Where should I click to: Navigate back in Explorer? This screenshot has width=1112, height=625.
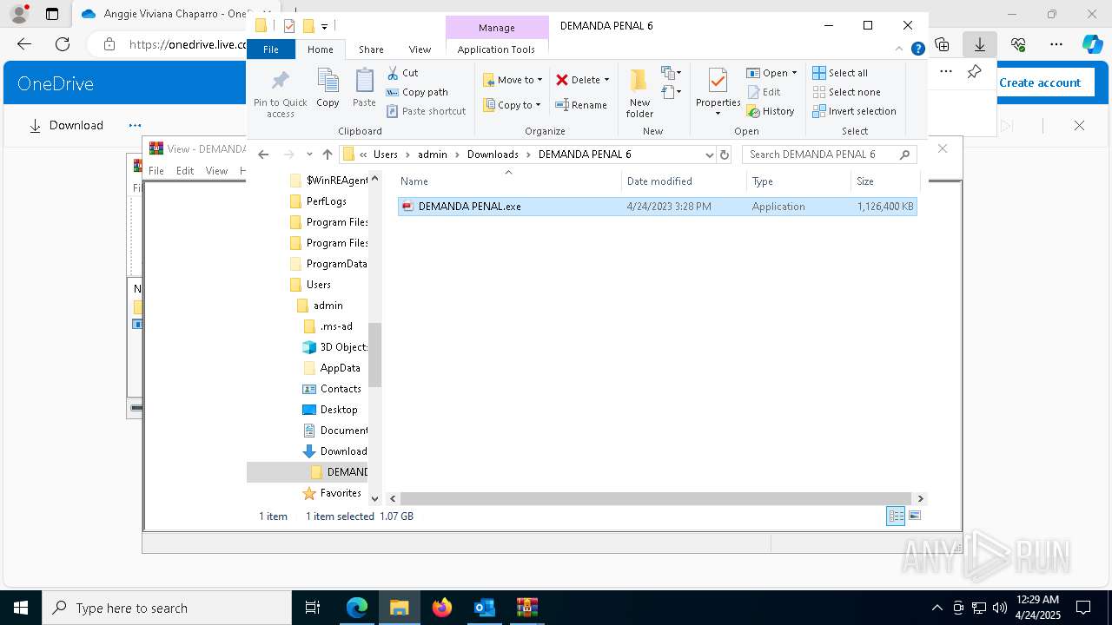(x=264, y=155)
